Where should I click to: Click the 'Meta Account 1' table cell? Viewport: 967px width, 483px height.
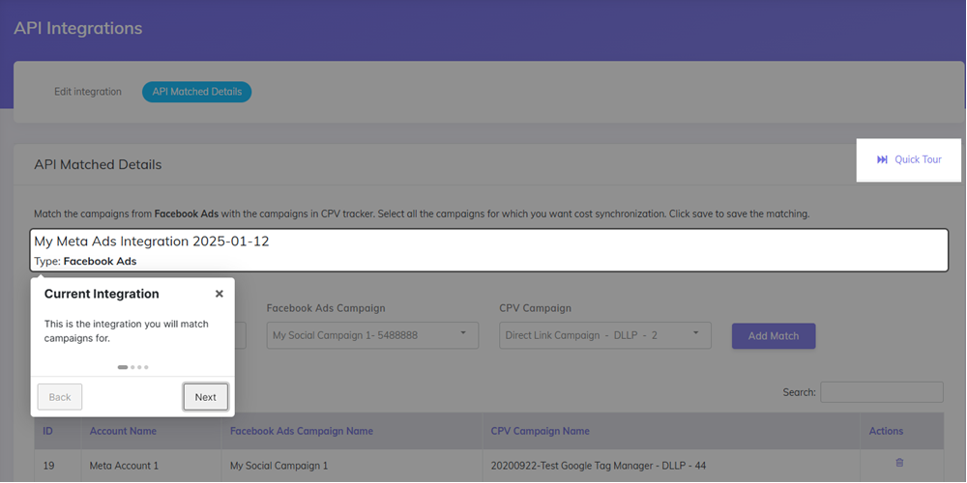[x=151, y=466]
